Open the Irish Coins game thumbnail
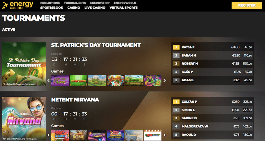Viewport: 265px width, 141px height. tap(97, 81)
